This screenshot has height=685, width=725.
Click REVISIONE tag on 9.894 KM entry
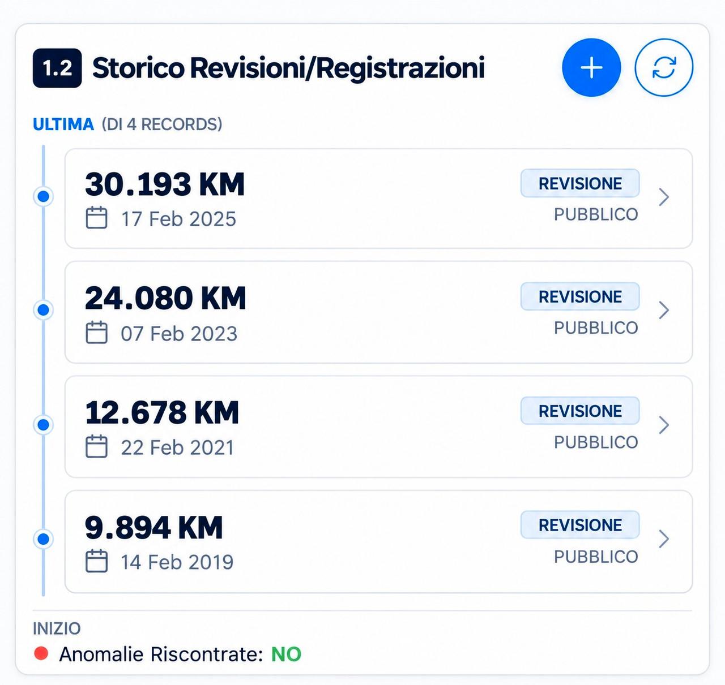tap(580, 525)
